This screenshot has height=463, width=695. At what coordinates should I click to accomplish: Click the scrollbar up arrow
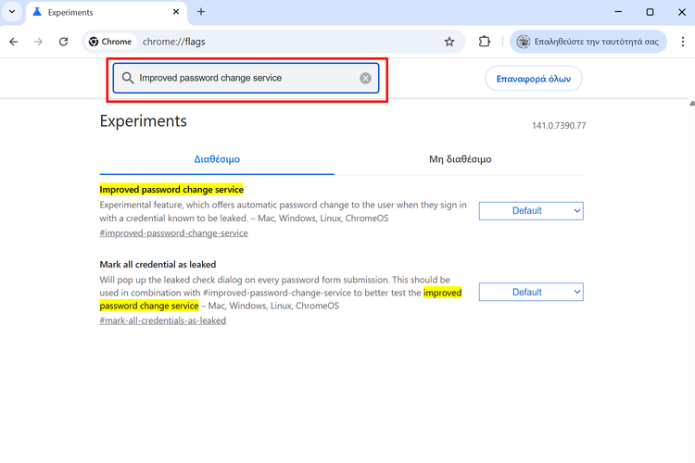692,103
